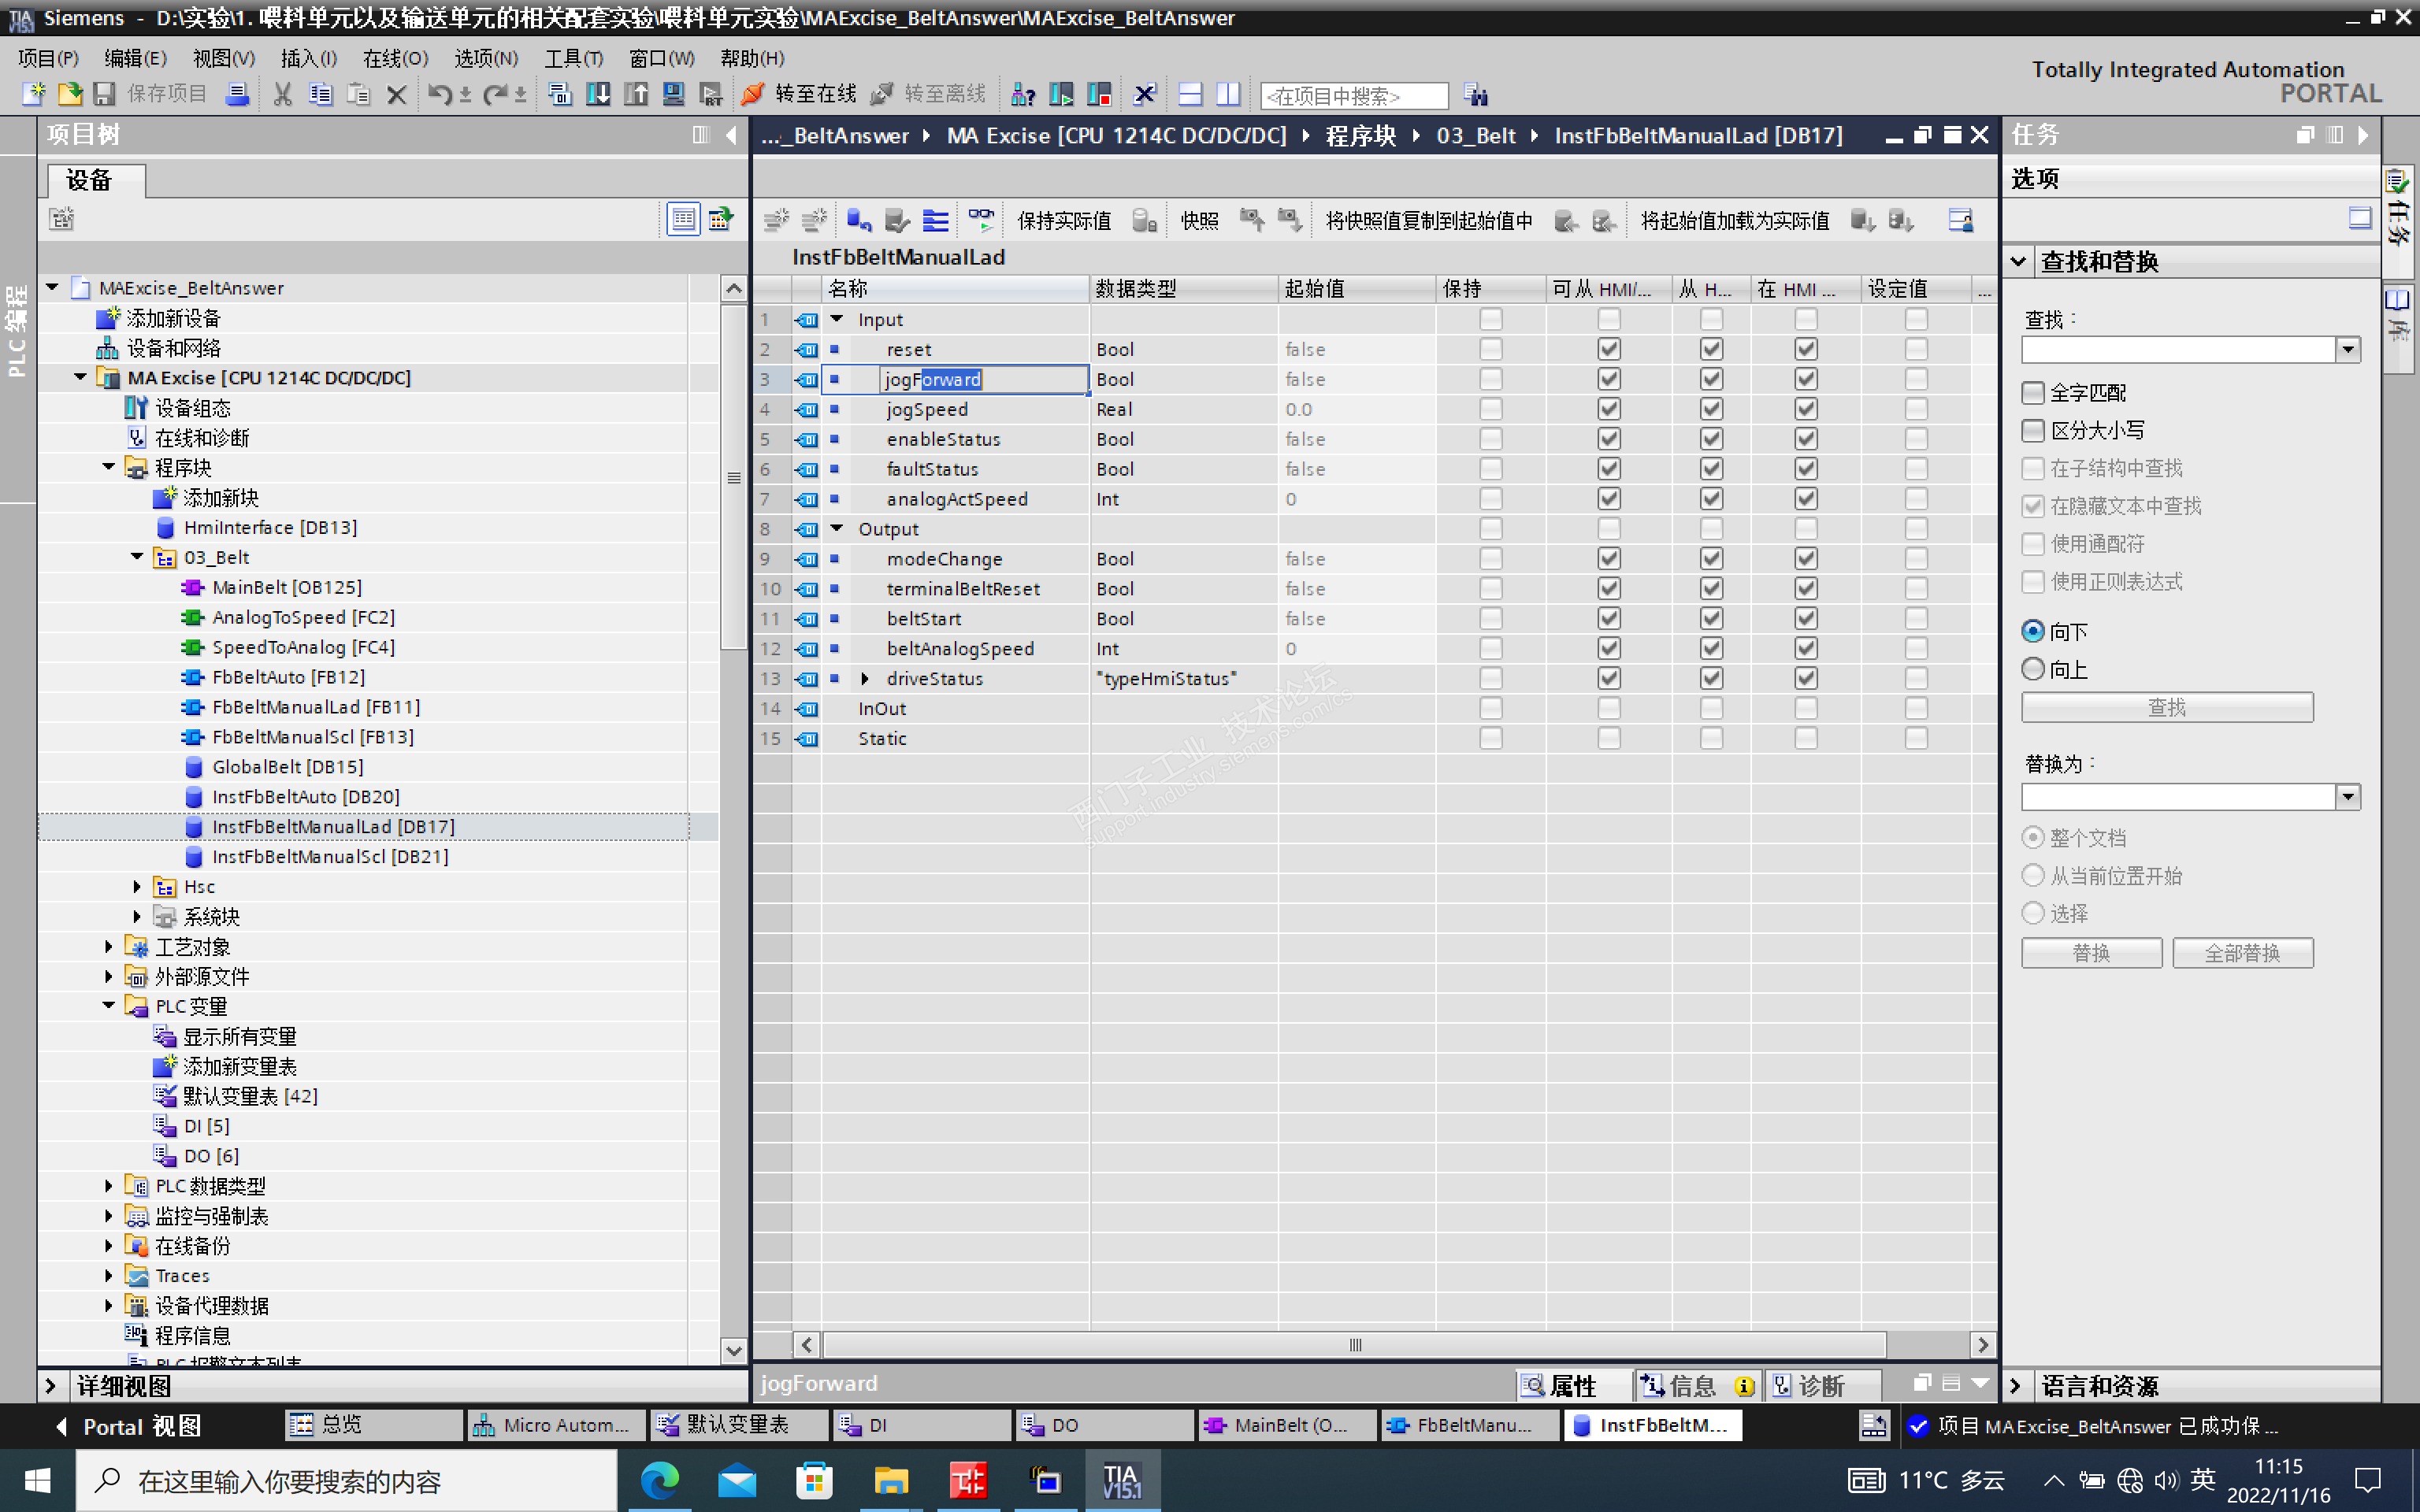
Task: Click the save project icon
Action: 104,94
